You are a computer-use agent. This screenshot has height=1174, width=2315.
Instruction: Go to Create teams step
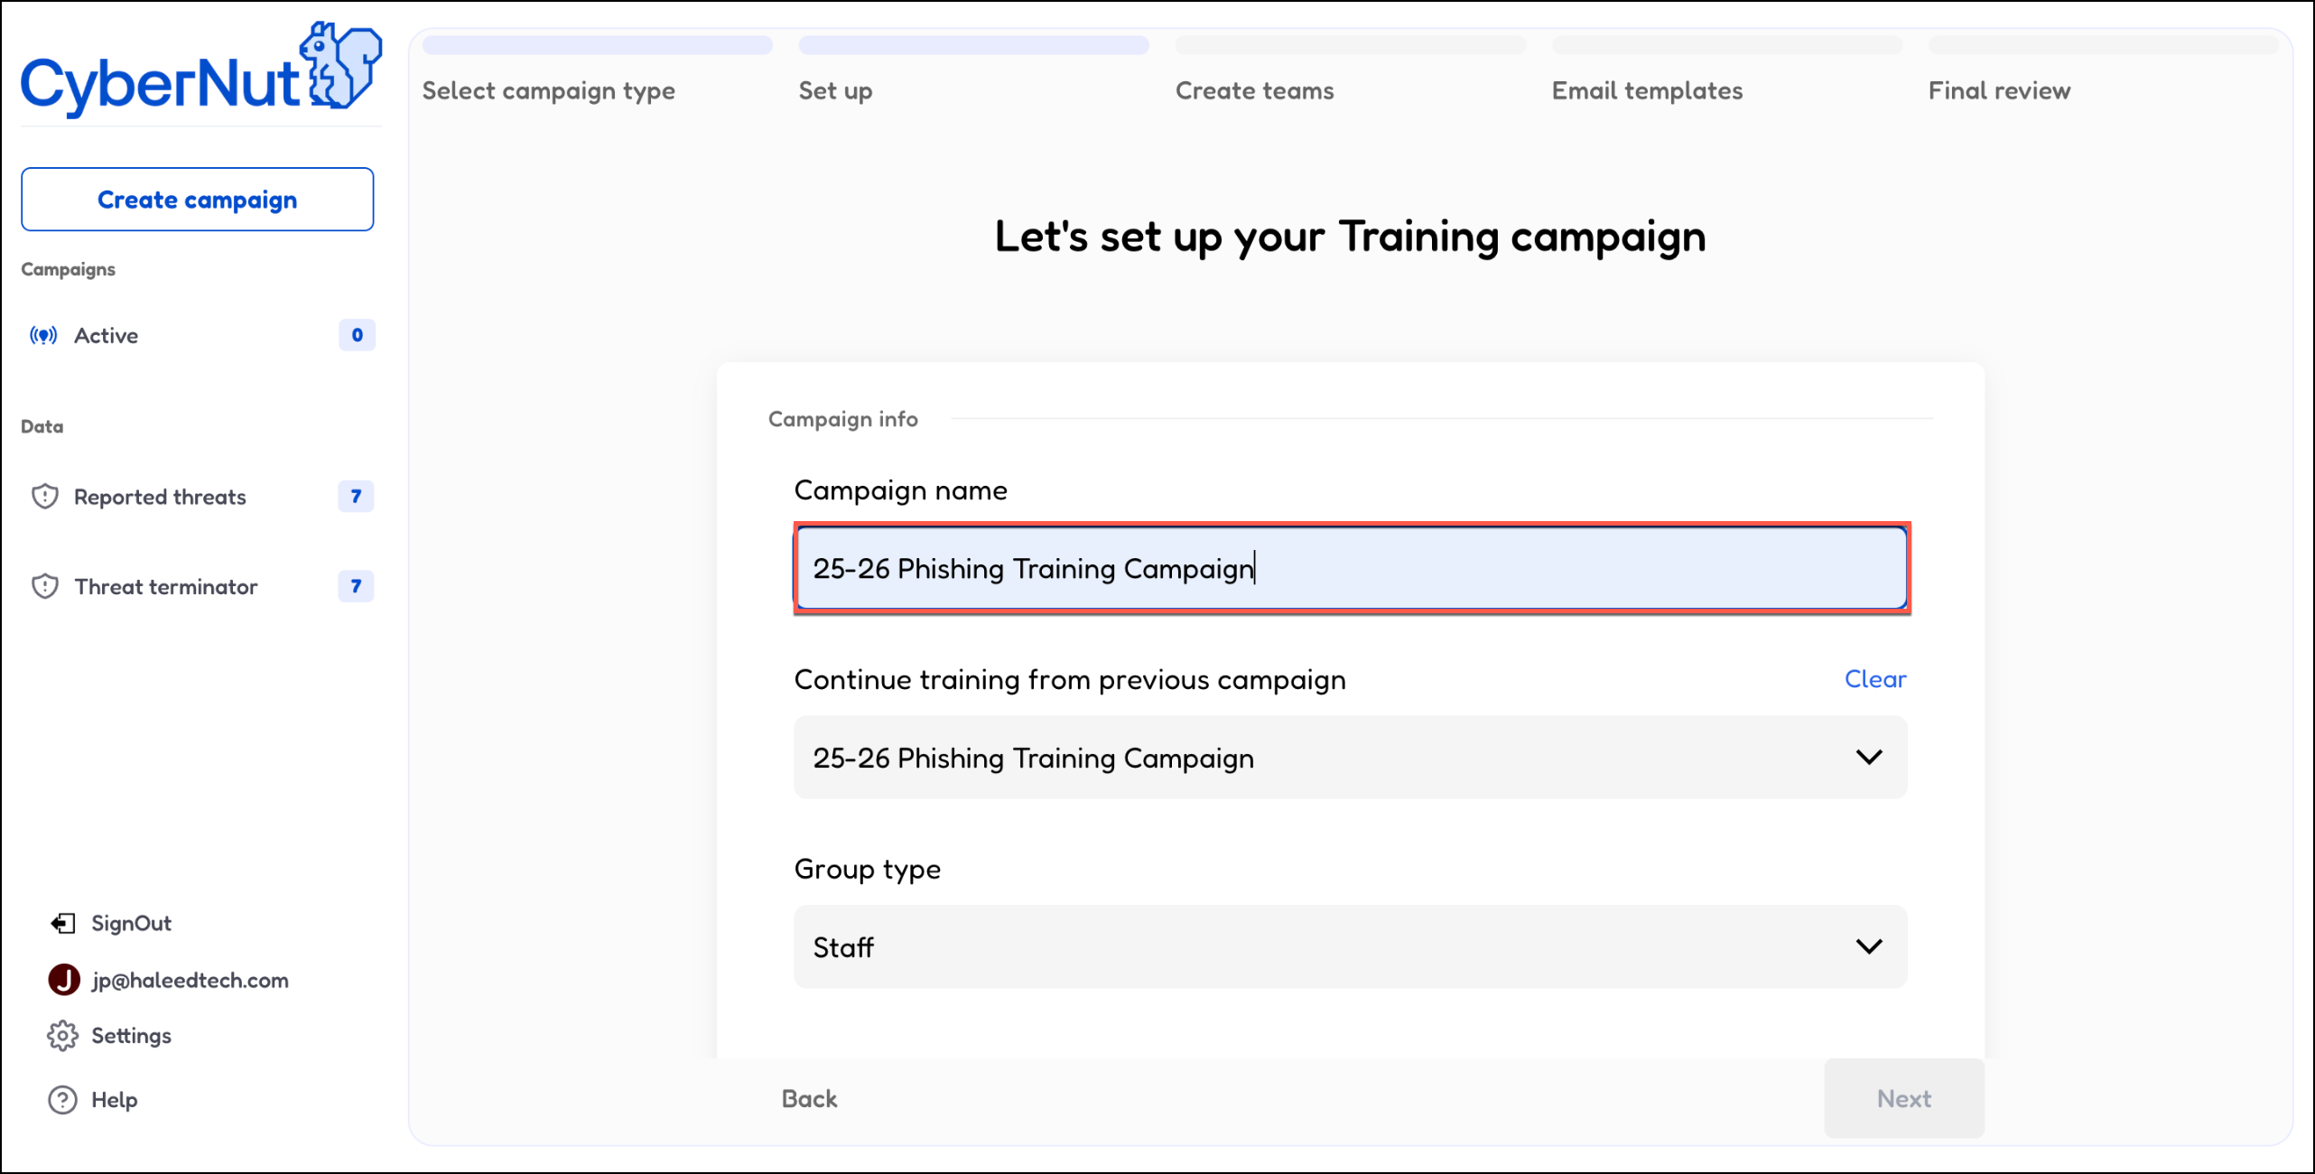coord(1253,91)
